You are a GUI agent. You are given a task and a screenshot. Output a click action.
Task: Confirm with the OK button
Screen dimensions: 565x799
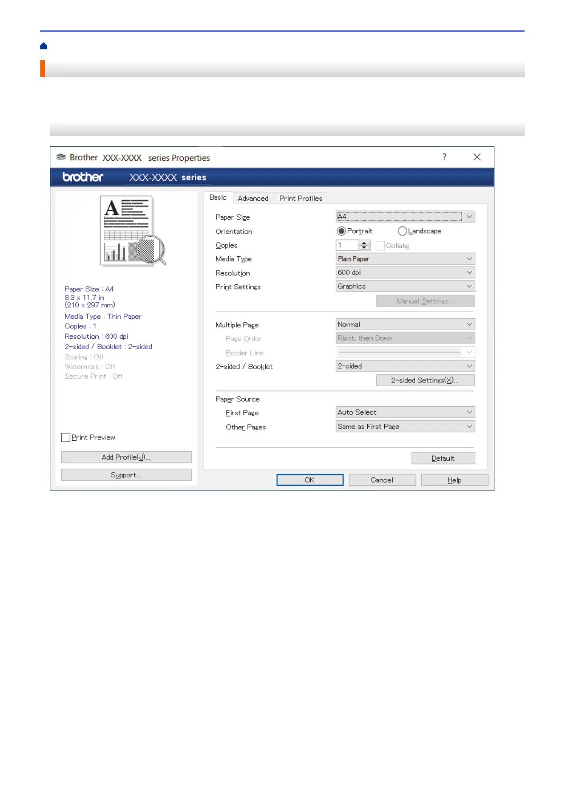coord(310,480)
